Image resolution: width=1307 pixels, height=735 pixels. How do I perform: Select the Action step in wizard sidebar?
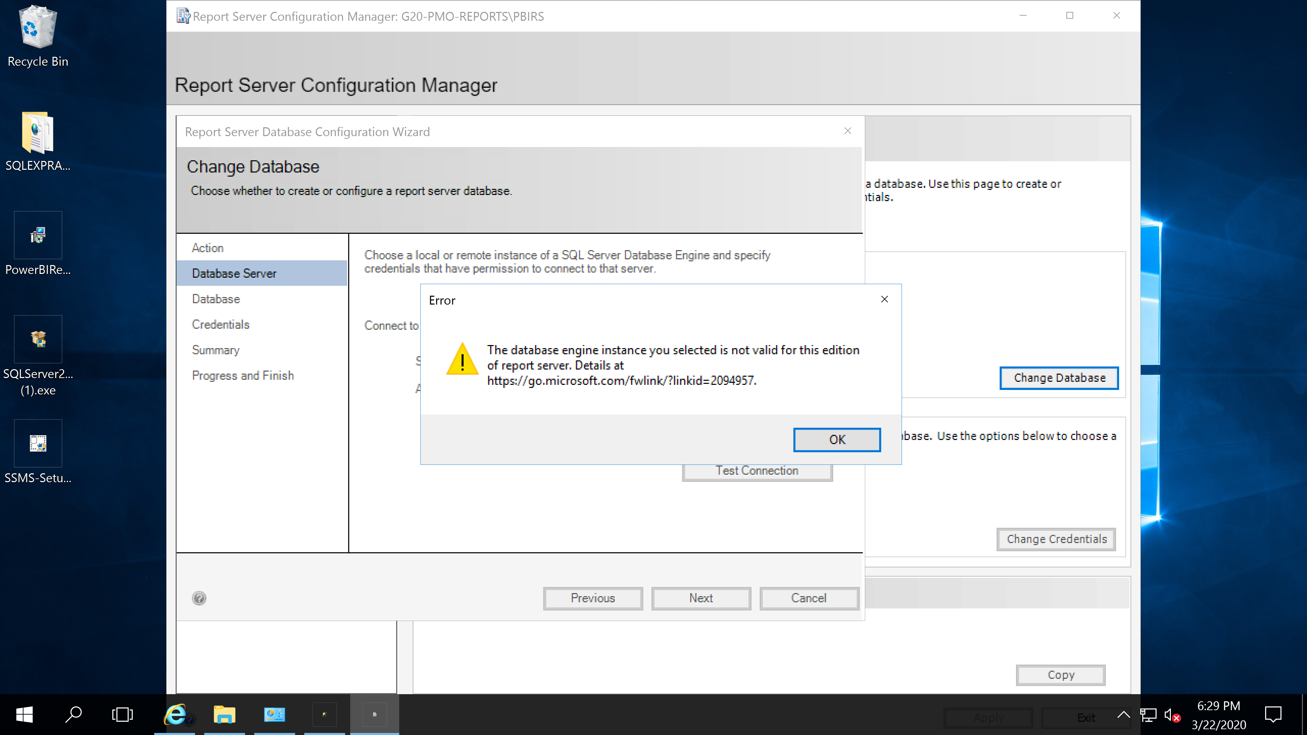tap(208, 247)
